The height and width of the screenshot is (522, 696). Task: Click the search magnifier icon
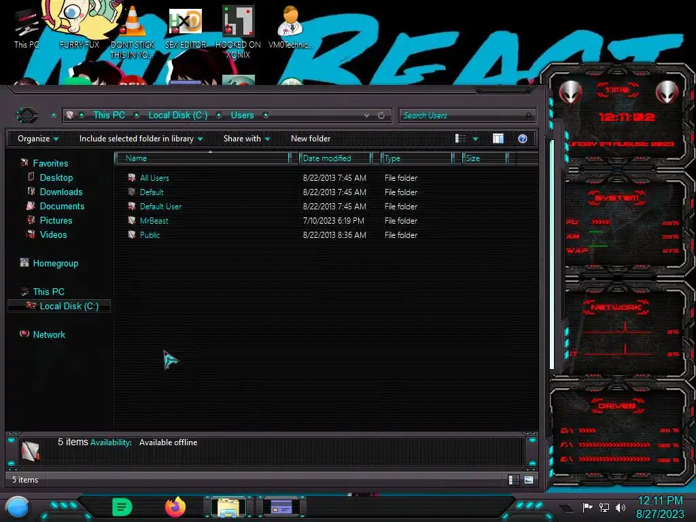[528, 116]
